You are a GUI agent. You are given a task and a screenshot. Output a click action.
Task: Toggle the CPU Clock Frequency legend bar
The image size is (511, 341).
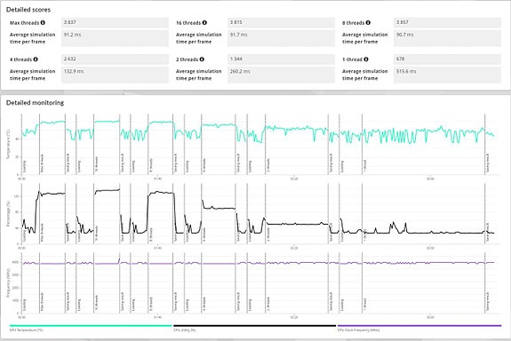pyautogui.click(x=419, y=325)
